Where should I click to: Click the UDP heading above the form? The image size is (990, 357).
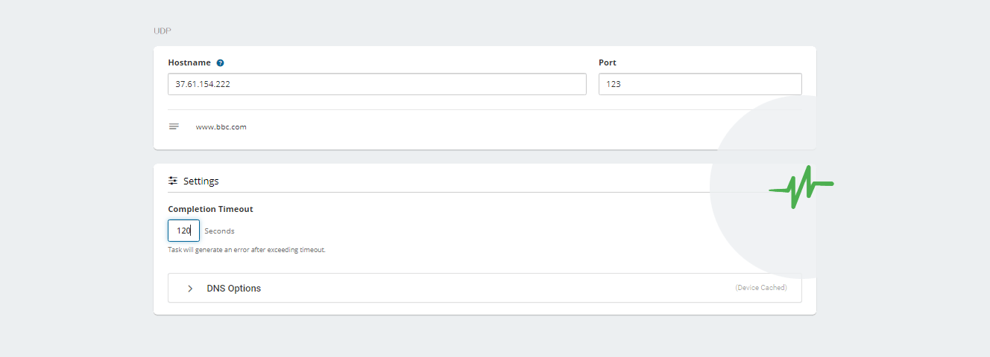(x=162, y=31)
